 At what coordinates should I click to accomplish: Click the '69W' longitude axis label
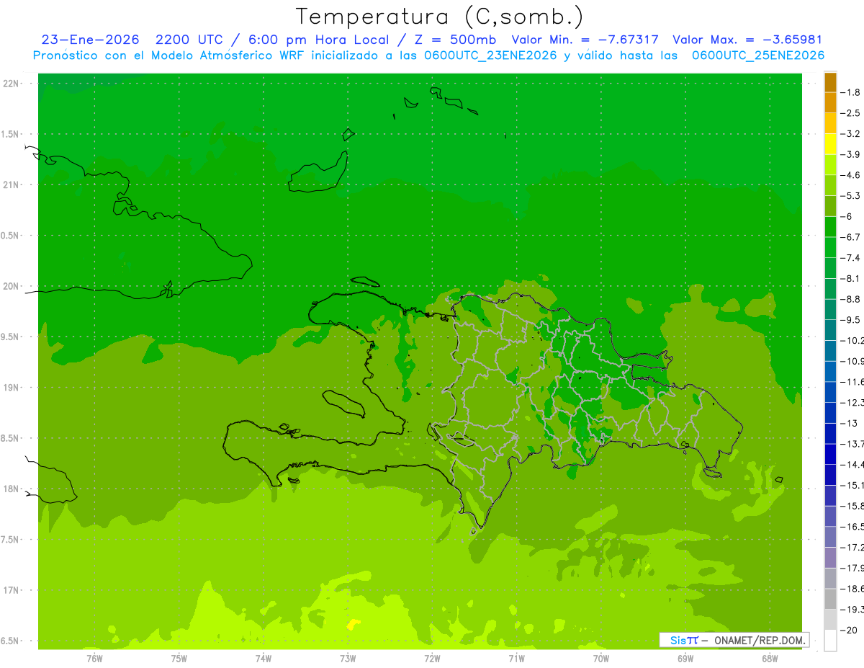(685, 658)
